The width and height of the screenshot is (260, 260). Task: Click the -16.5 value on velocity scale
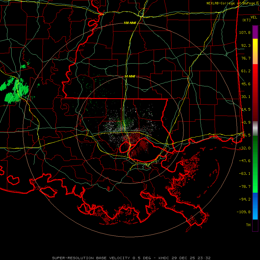click(245, 135)
